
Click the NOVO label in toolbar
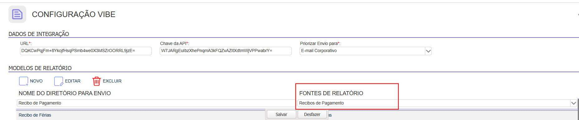tap(36, 81)
